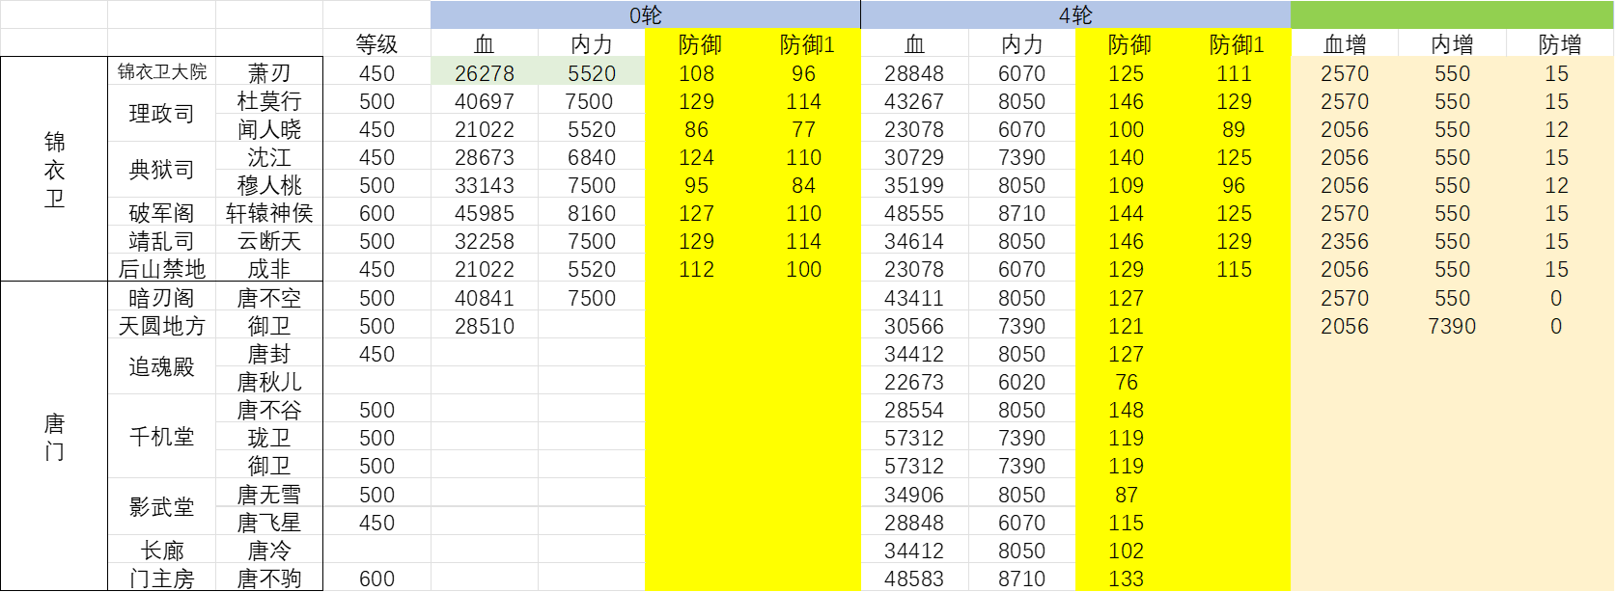1615x592 pixels.
Task: Click the '理政司' location cell
Action: [x=162, y=114]
